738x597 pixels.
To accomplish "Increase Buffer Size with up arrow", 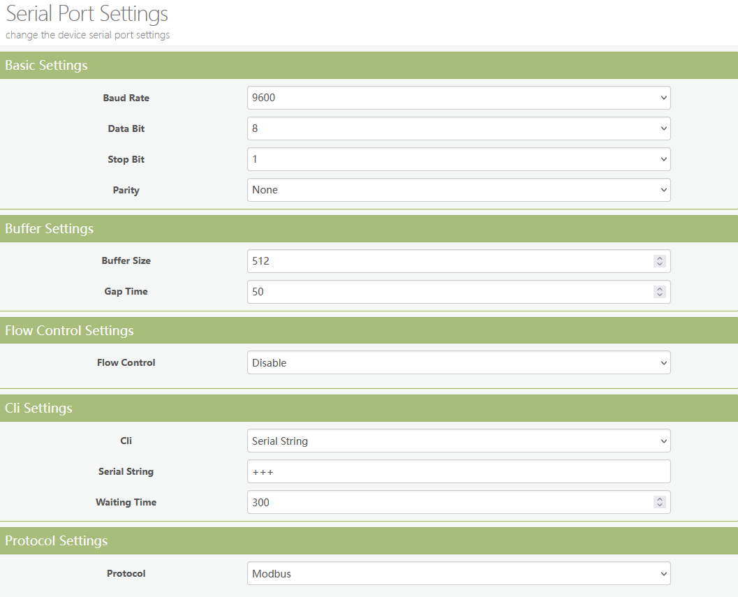I will (660, 258).
